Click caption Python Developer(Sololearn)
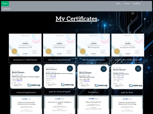Image resolution: width=153 pixels, height=114 pixels. [59, 60]
